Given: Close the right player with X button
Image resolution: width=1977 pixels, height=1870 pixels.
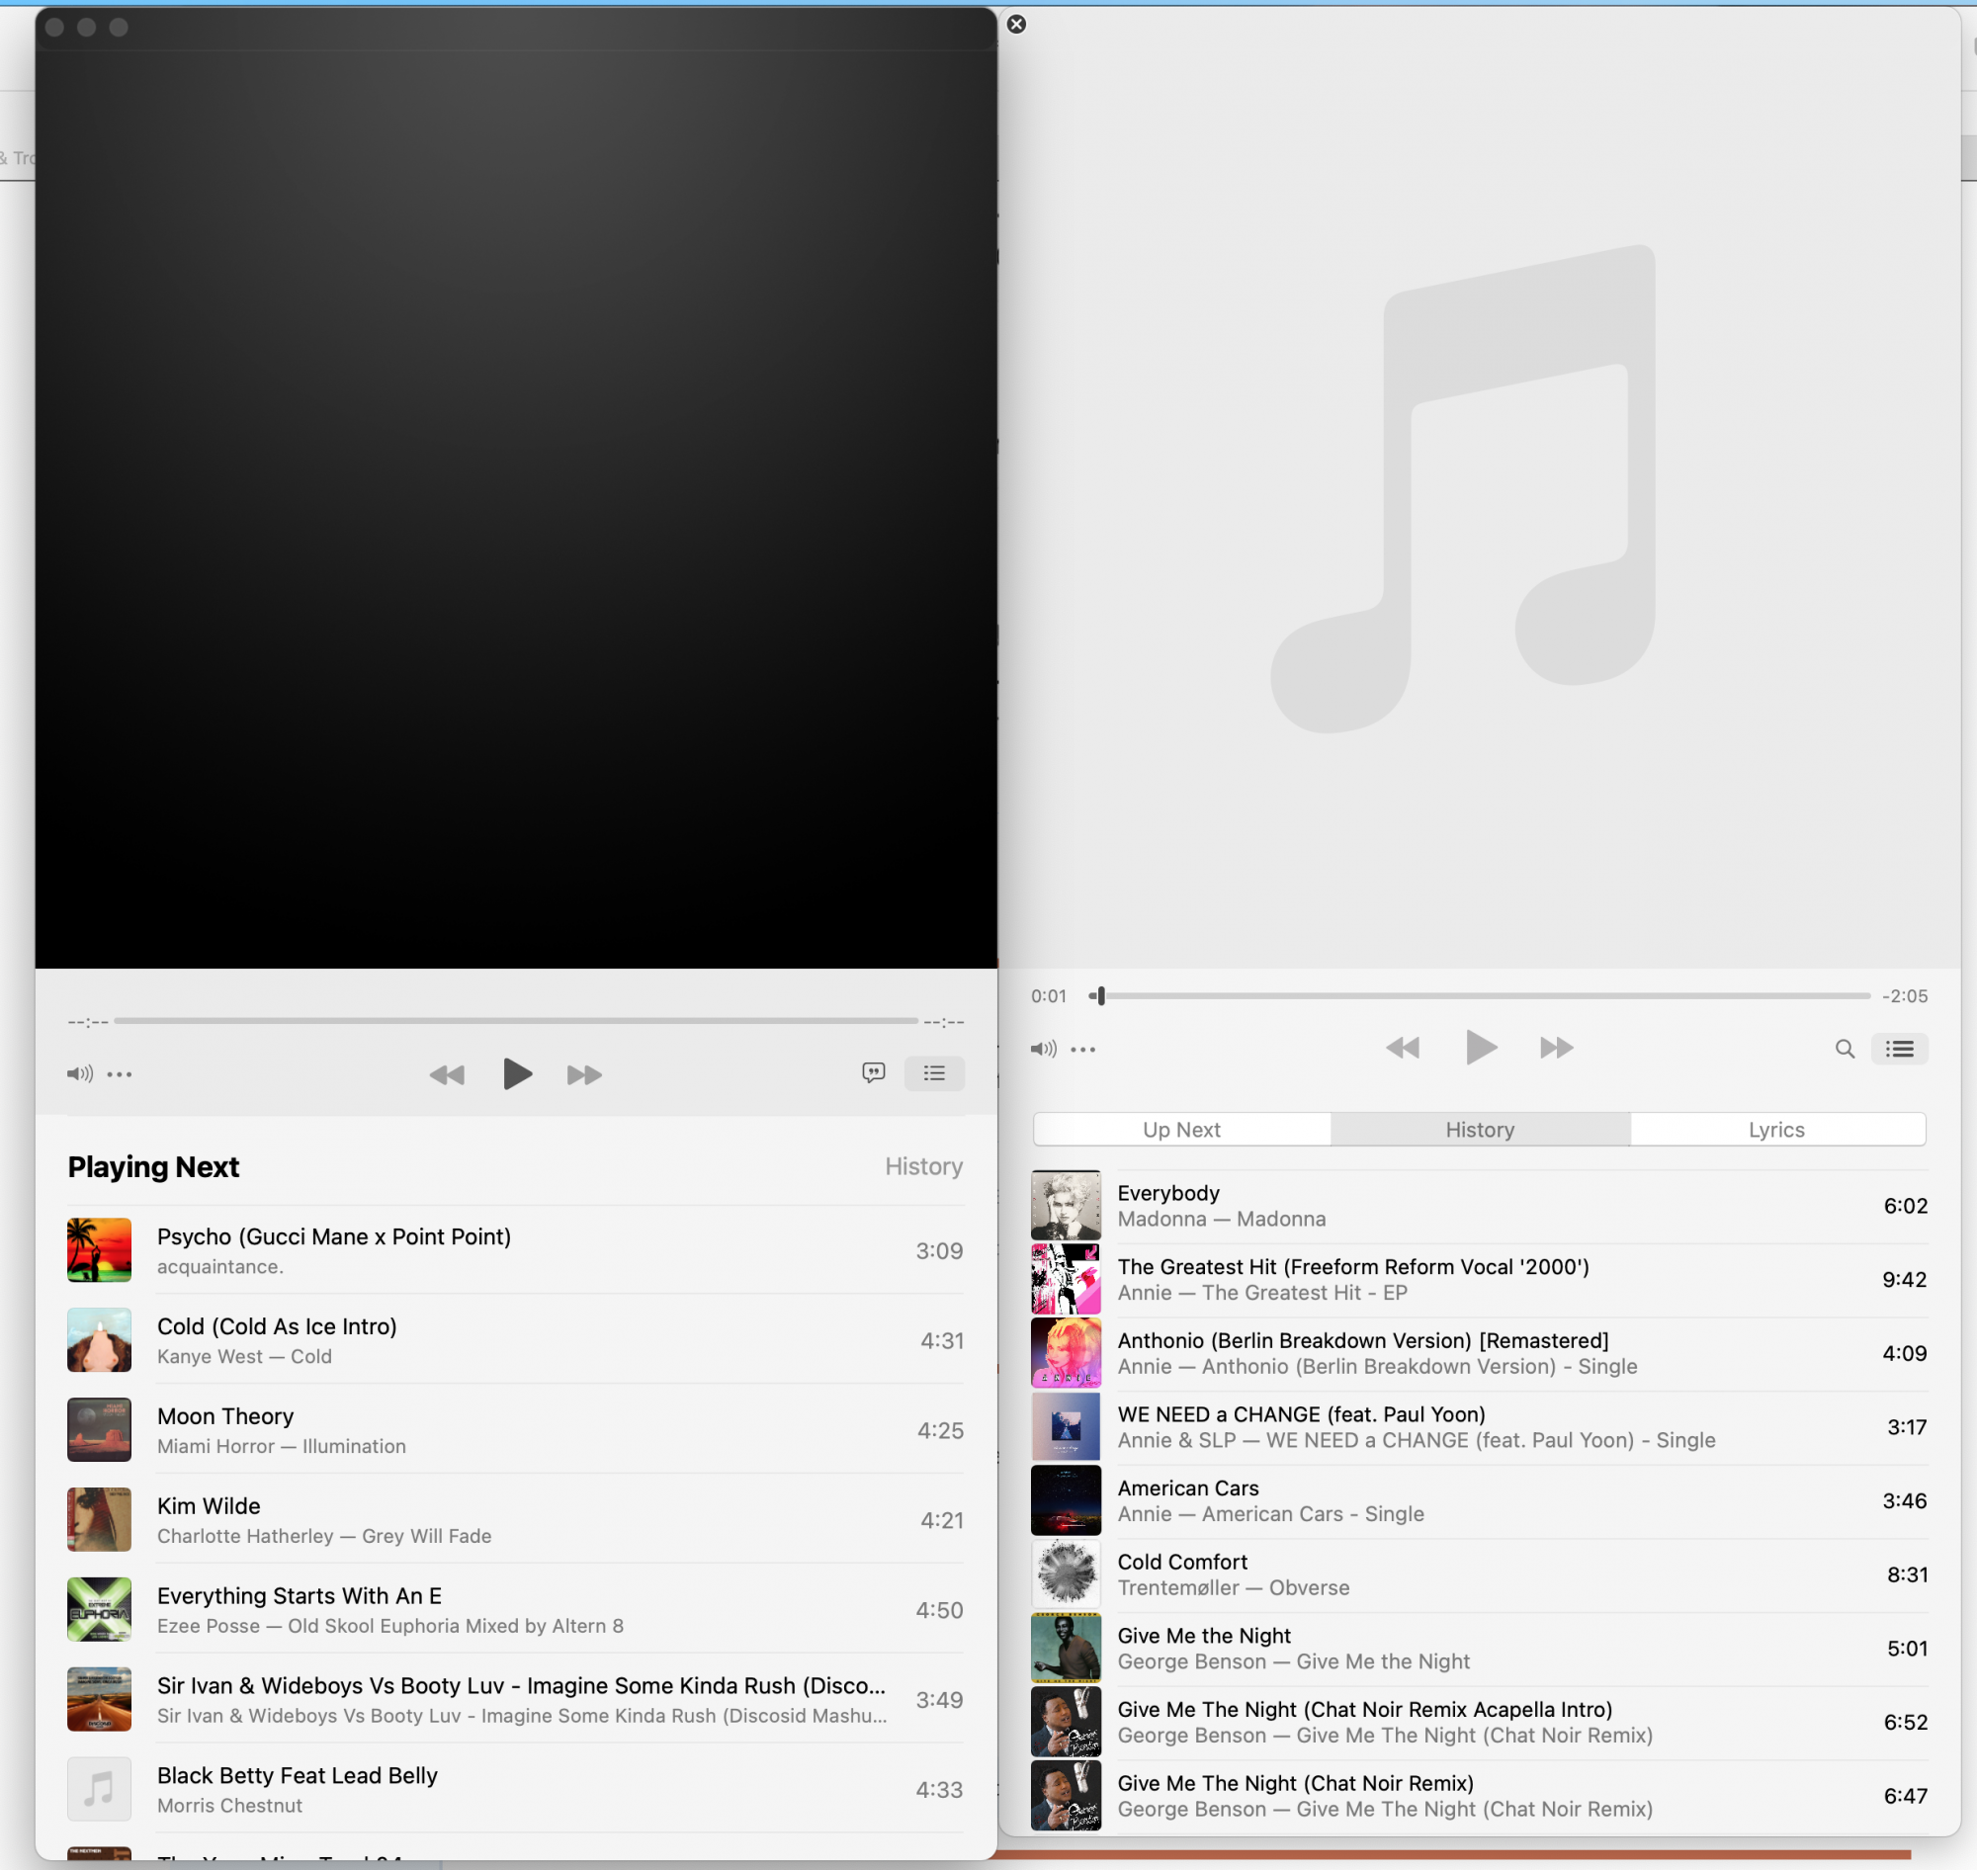Looking at the screenshot, I should tap(1016, 24).
